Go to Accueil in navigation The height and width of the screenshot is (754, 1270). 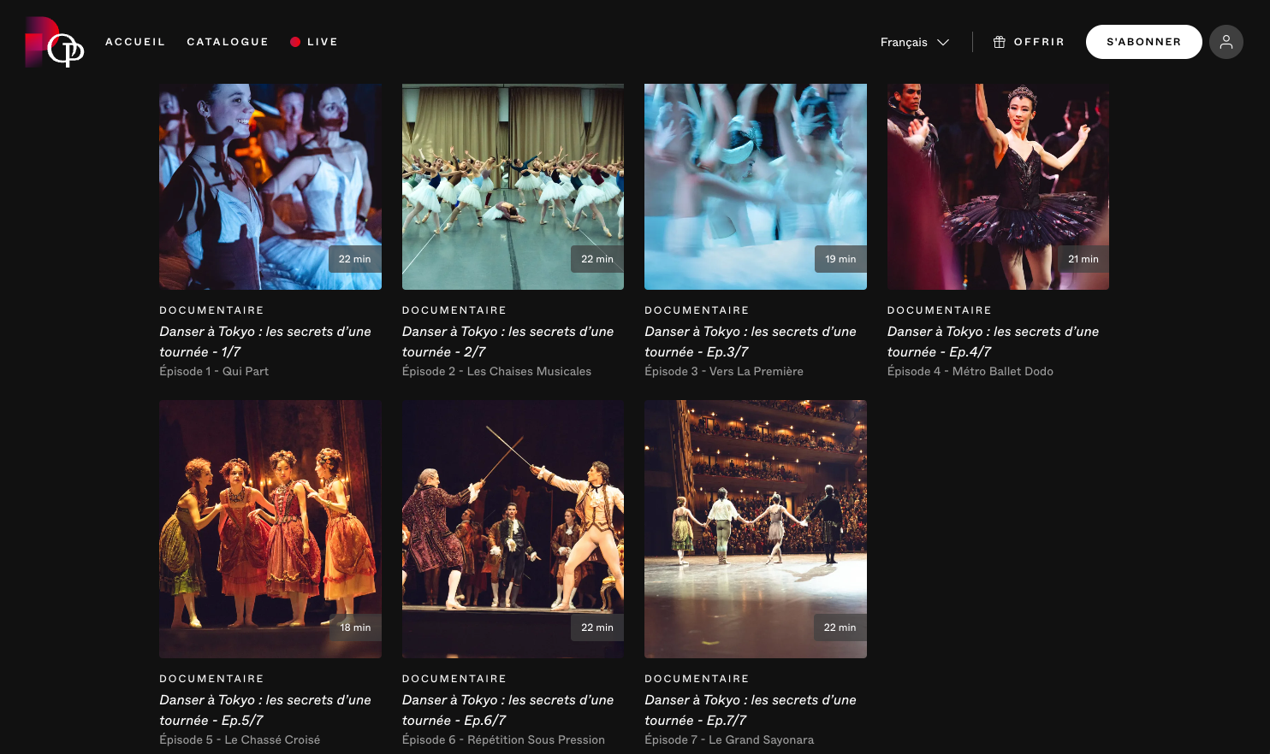click(135, 42)
